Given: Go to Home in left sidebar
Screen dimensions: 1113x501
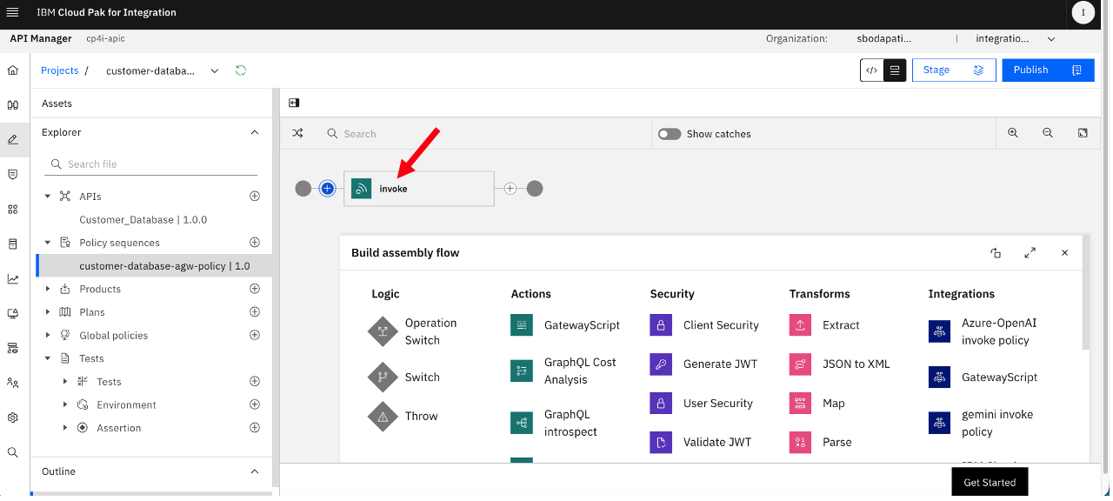Looking at the screenshot, I should point(13,70).
